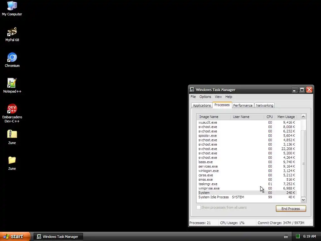The height and width of the screenshot is (241, 321).
Task: Click the 6:19 AM tray clock
Action: [x=309, y=236]
